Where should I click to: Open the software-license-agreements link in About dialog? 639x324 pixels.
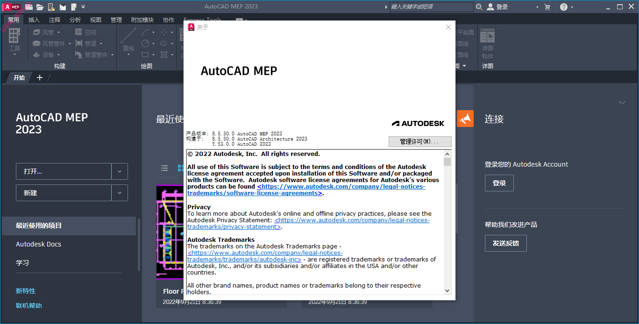306,190
